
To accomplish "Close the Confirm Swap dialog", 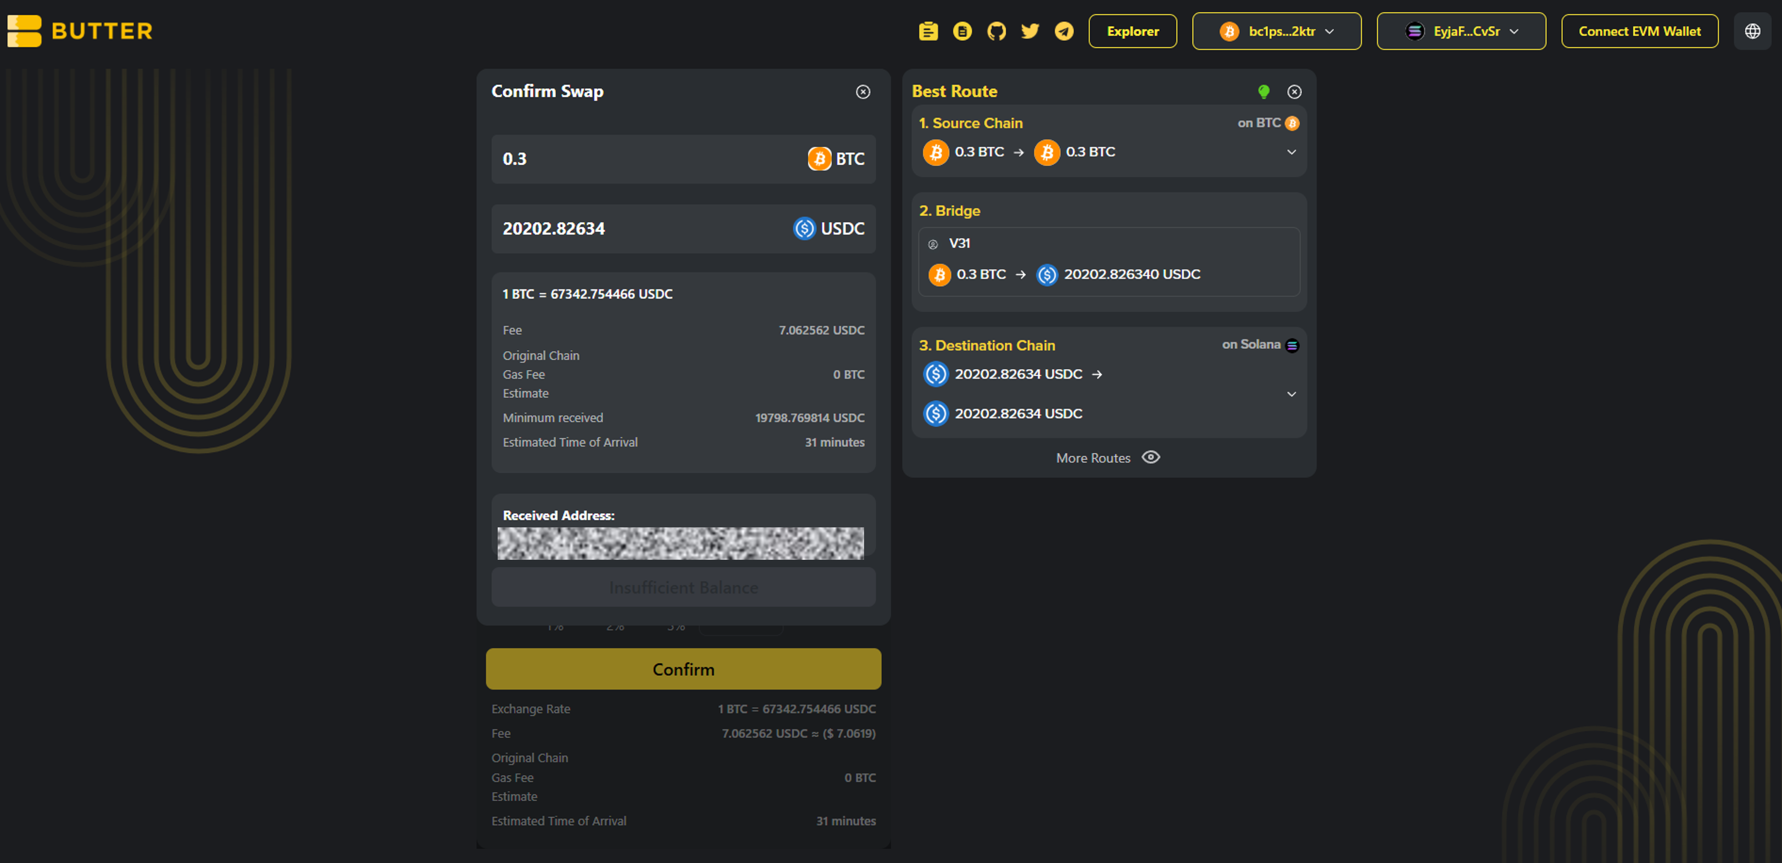I will click(862, 92).
